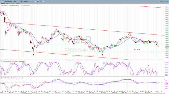Click the Mar 2014 label on time axis

click(x=125, y=93)
